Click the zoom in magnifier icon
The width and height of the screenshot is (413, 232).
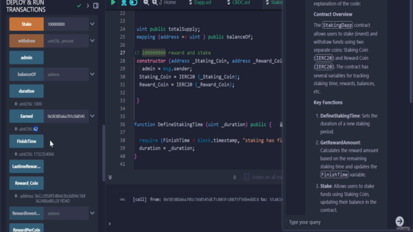point(155,3)
